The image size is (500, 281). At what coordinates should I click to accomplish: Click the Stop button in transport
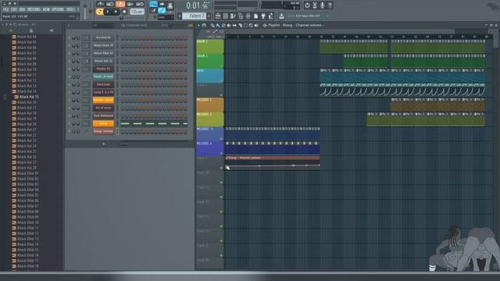coord(116,12)
